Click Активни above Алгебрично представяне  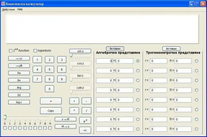(x=115, y=49)
